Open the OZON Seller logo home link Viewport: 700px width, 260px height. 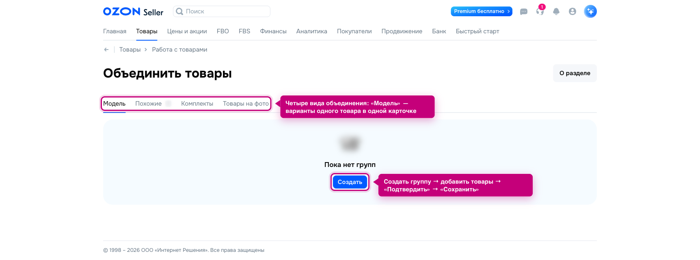point(133,12)
